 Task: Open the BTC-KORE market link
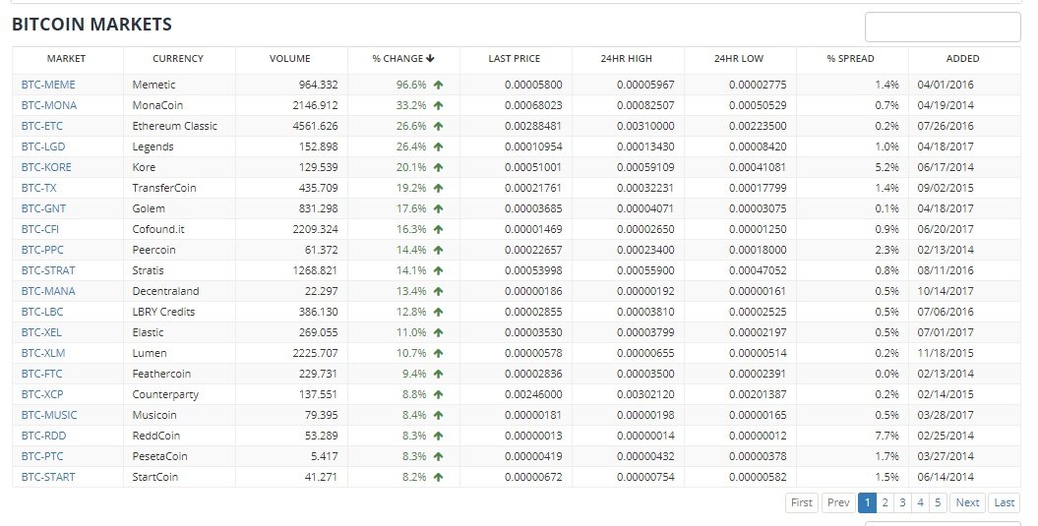pyautogui.click(x=46, y=167)
